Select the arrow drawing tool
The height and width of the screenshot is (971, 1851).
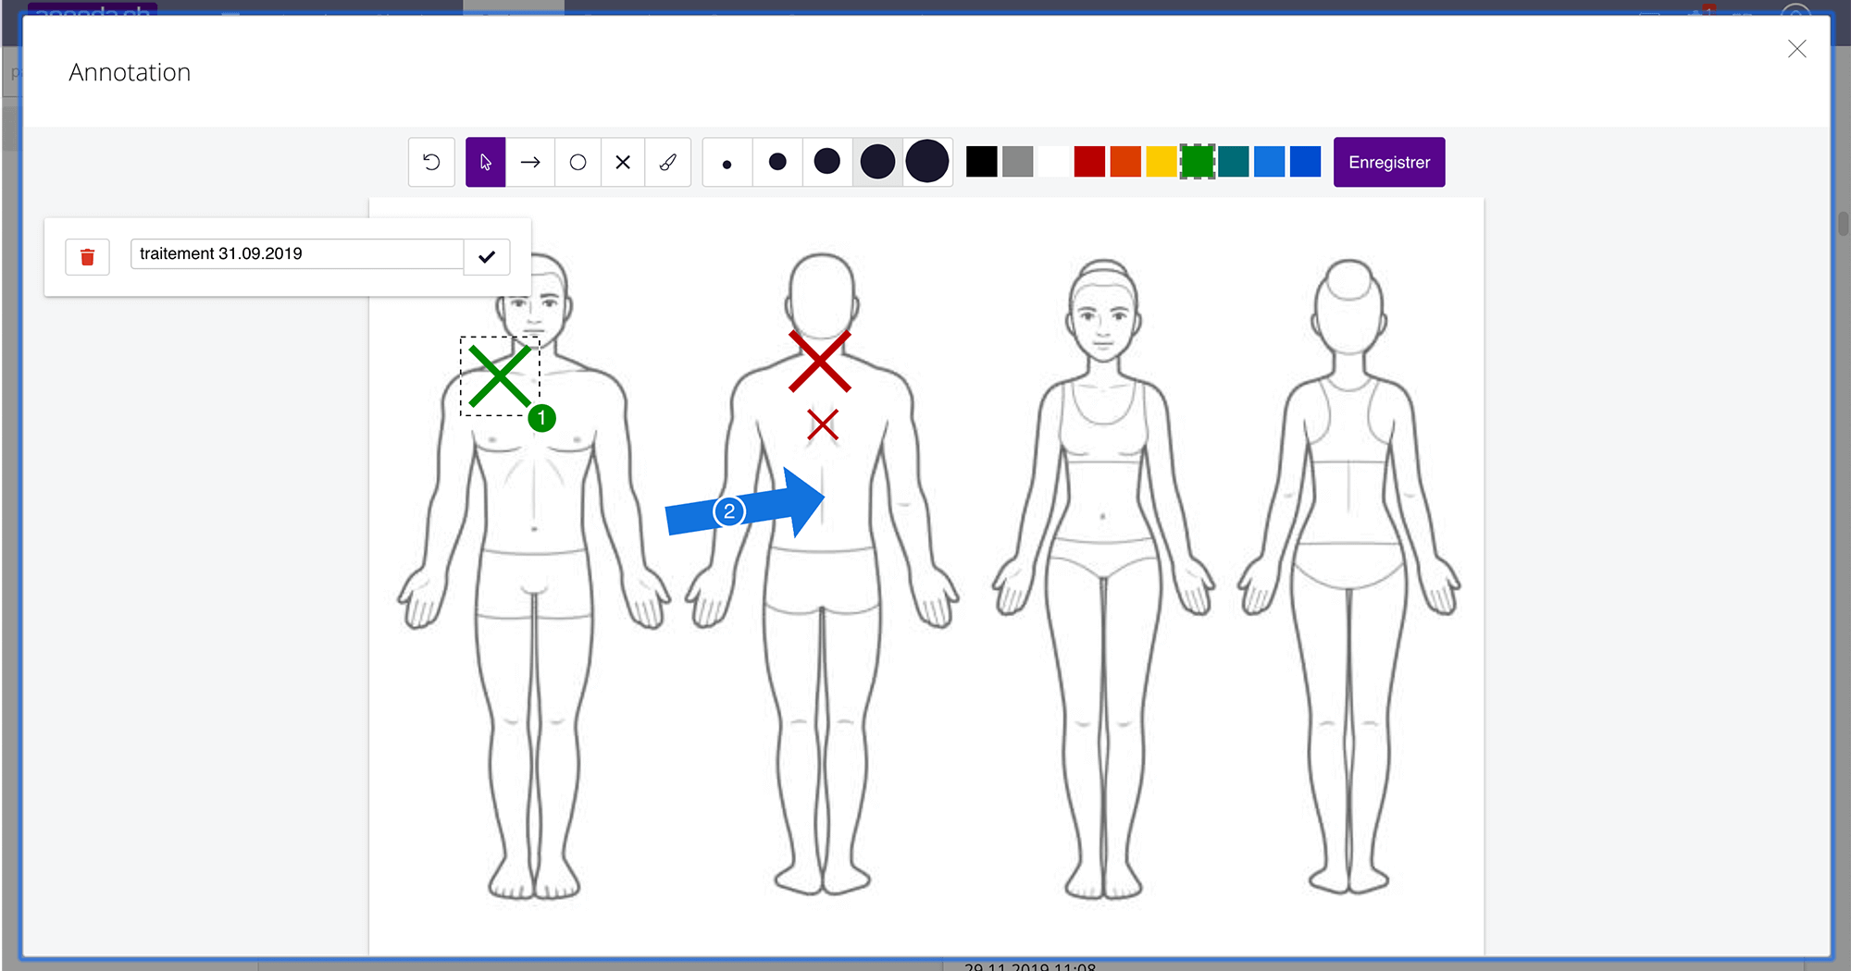[x=530, y=163]
